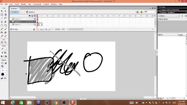This screenshot has height=105, width=187.
Task: Click the Delete Layer trash icon
Action: pyautogui.click(x=34, y=29)
